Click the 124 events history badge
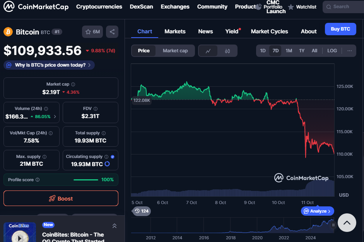364x242 pixels. pos(142,211)
